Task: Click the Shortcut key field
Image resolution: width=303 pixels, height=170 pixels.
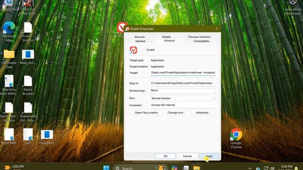Action: (183, 91)
